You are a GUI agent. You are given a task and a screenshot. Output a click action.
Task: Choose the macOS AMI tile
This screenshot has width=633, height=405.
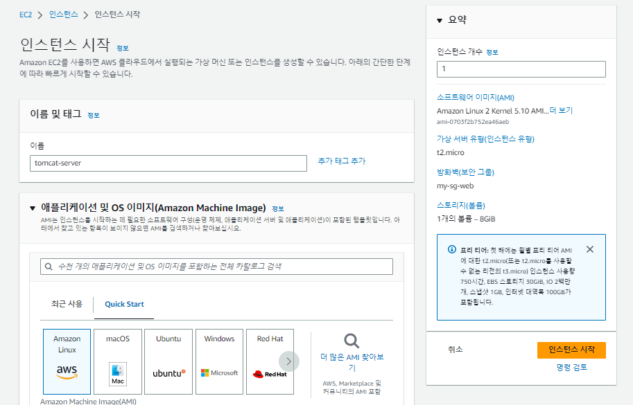tap(118, 361)
